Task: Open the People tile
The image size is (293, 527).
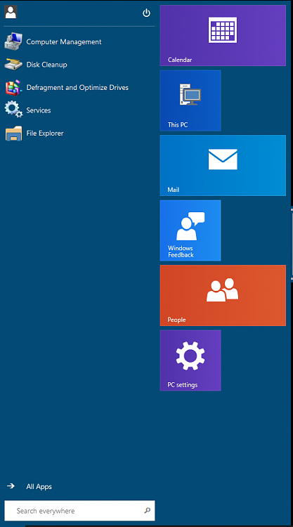Action: pyautogui.click(x=223, y=295)
